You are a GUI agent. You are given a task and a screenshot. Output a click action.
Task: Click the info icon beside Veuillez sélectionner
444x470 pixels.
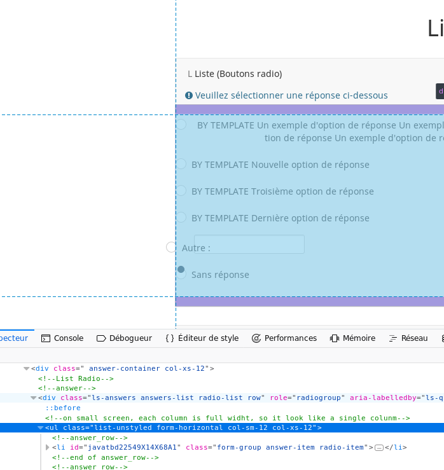pyautogui.click(x=189, y=95)
